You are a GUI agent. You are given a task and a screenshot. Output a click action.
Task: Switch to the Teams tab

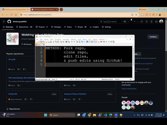click(68, 27)
